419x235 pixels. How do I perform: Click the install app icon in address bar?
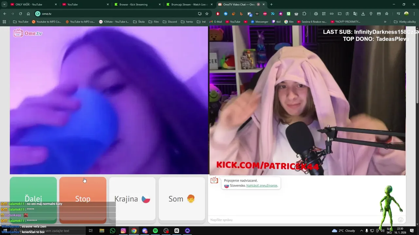click(x=200, y=14)
